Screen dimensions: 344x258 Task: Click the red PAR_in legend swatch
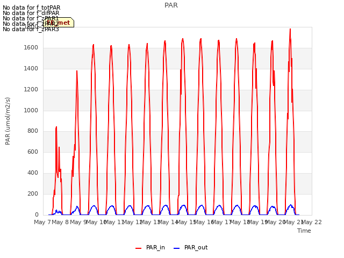click(139, 248)
